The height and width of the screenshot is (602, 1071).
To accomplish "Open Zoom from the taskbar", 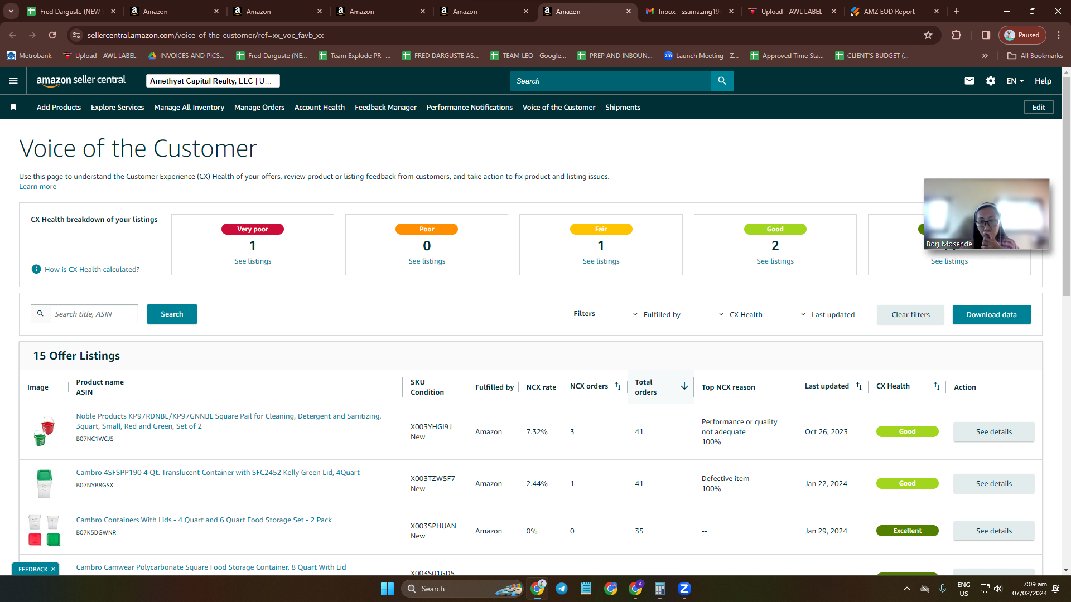I will [684, 589].
